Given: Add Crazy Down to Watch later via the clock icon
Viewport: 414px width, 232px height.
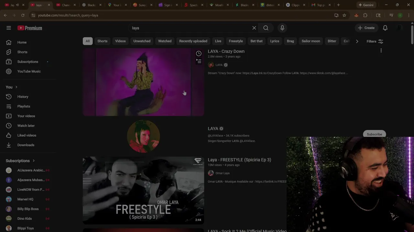Looking at the screenshot, I should [199, 53].
